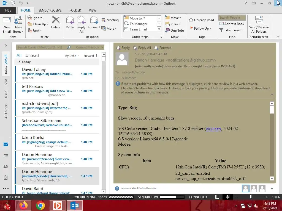This screenshot has width=282, height=211.
Task: Send message to OneNote
Action: pos(175,30)
